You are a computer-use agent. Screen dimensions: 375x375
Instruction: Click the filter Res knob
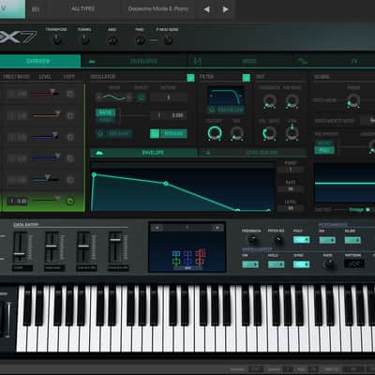point(237,133)
